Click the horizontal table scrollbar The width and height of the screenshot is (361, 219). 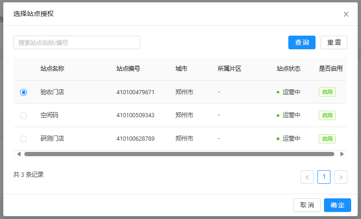click(179, 154)
